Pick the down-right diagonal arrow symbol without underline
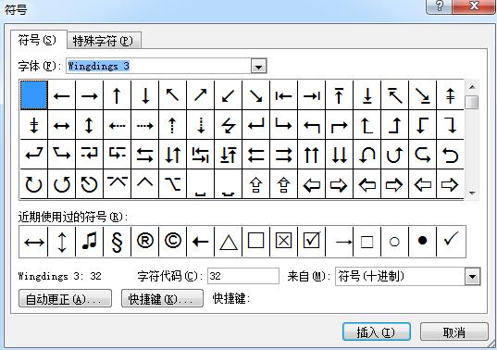The height and width of the screenshot is (350, 497). tap(255, 95)
